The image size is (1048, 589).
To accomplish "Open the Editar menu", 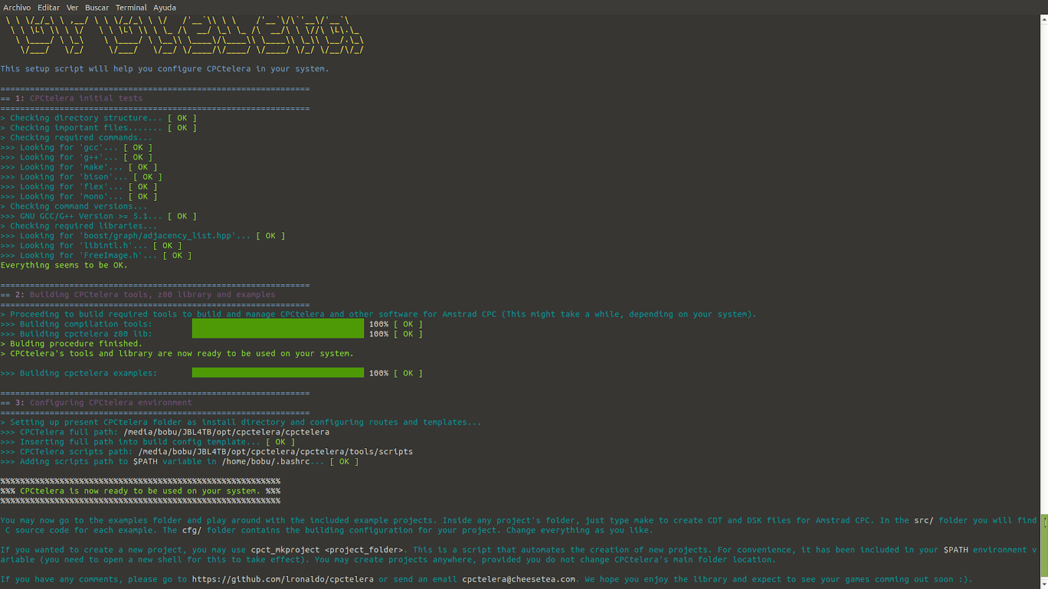I will tap(48, 8).
